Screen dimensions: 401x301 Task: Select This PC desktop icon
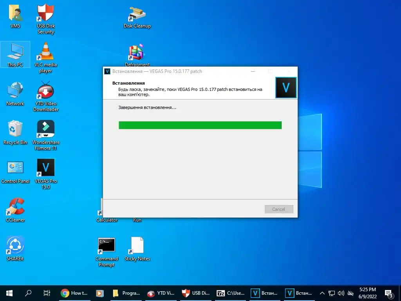(x=15, y=55)
